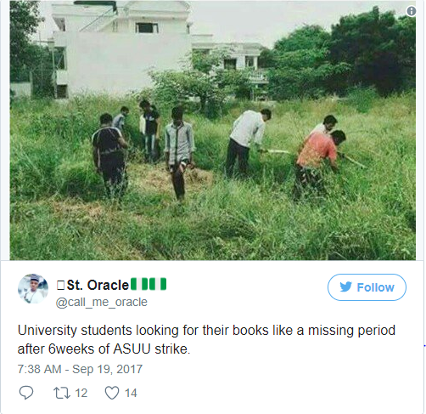Open St. Oracle's profile avatar
This screenshot has width=426, height=414.
coord(33,288)
